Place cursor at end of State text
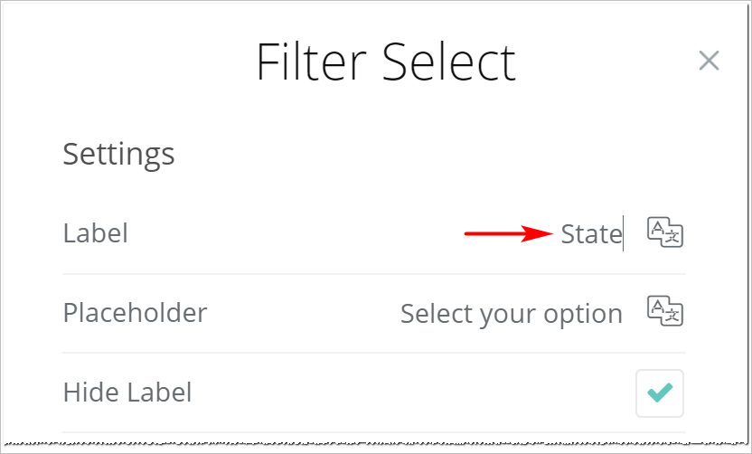 [x=623, y=234]
